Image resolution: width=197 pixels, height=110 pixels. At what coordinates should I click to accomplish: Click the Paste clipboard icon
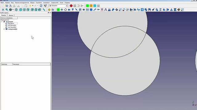click(x=26, y=6)
